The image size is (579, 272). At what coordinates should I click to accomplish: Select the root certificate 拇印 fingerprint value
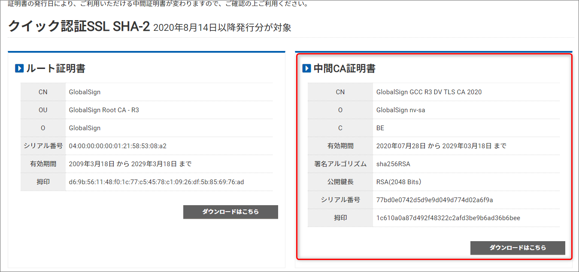coord(155,182)
